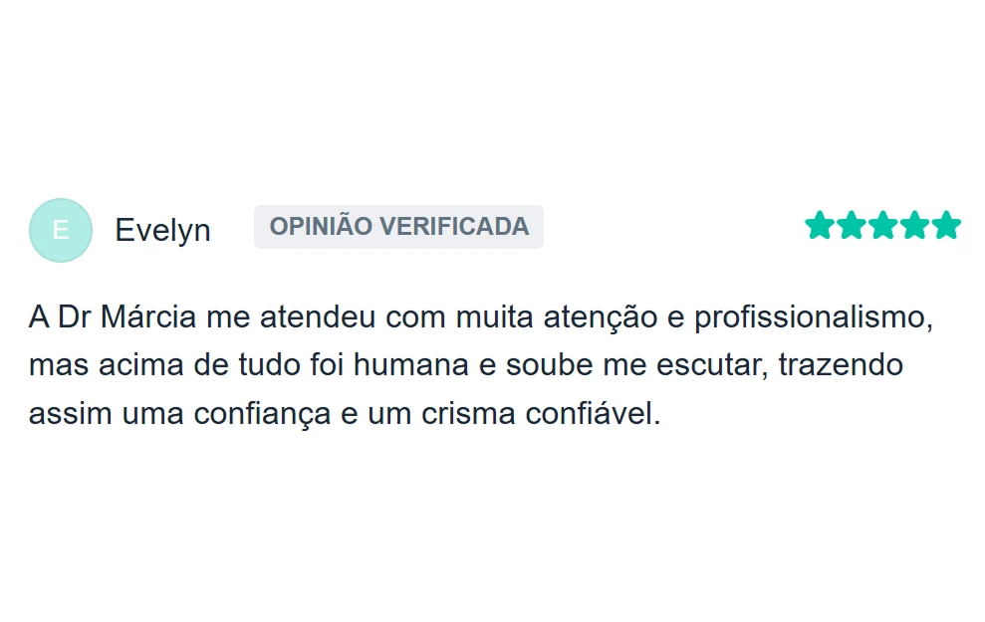
Task: Select the fourth rating star
Action: coord(914,226)
